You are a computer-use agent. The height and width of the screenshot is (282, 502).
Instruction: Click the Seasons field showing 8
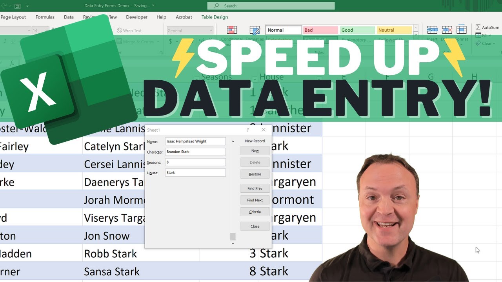pos(195,162)
